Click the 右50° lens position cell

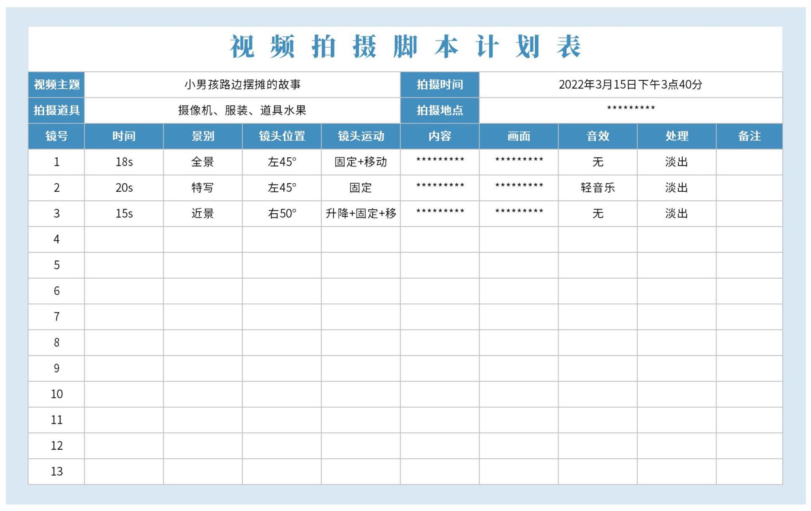(282, 214)
